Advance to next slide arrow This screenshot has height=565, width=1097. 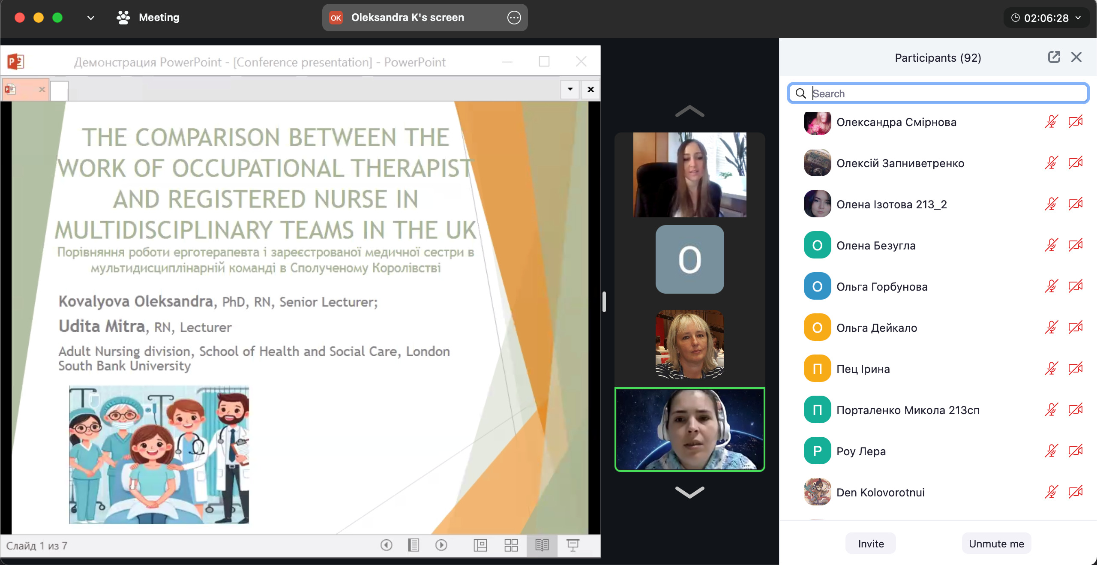tap(441, 545)
